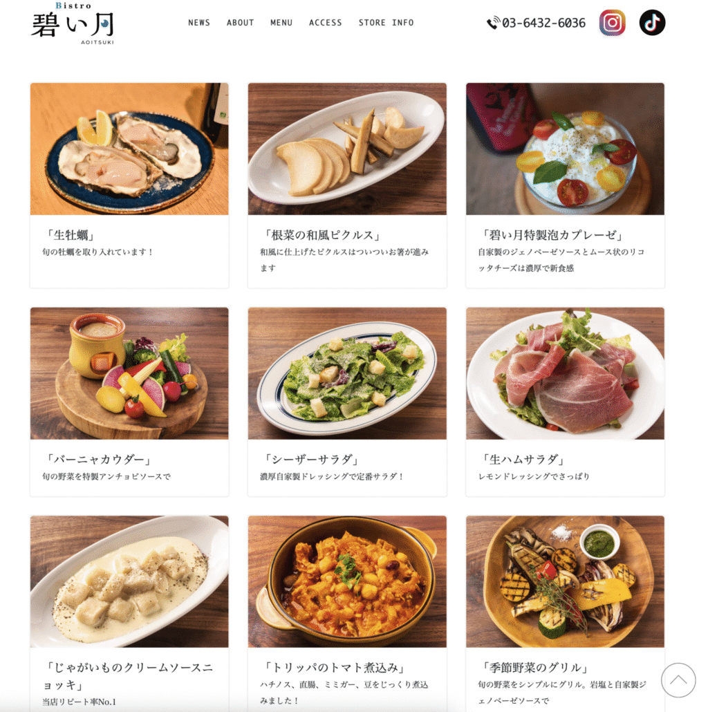Go to the MENU navigation item

281,23
